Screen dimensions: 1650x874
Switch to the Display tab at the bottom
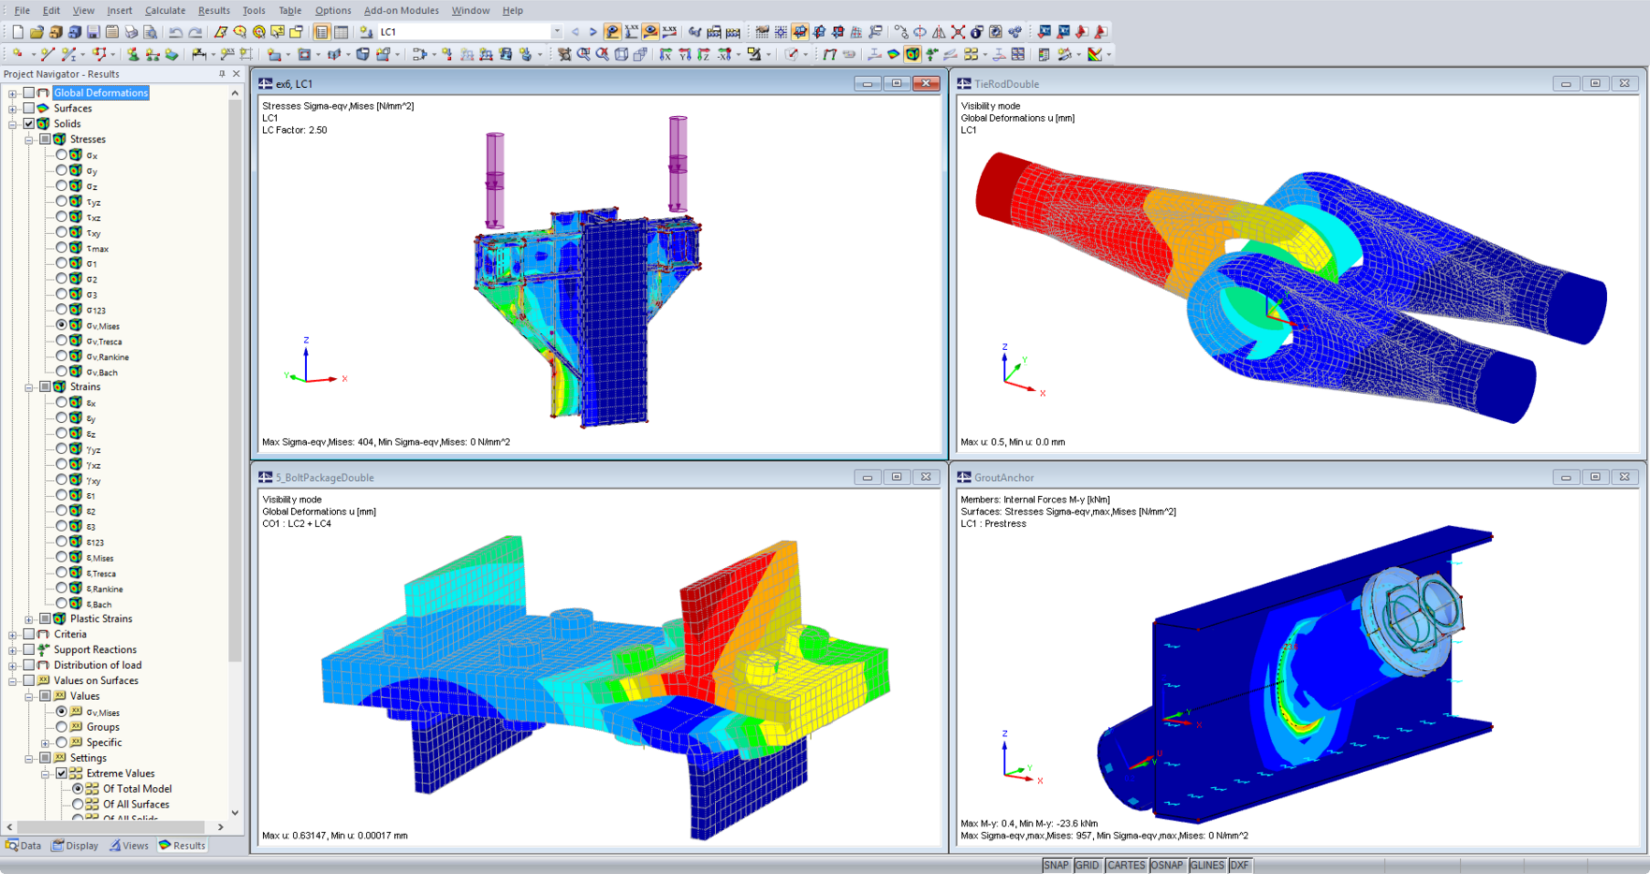(75, 845)
